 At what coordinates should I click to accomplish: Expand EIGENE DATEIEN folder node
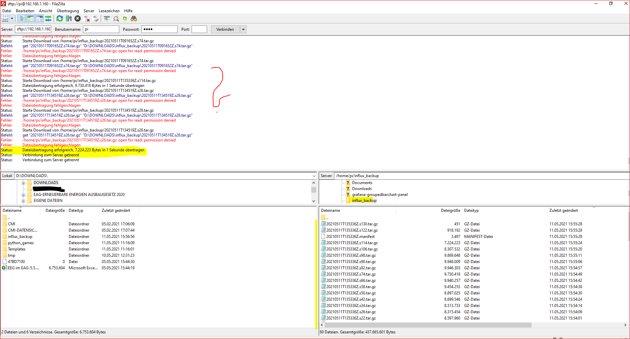[x=23, y=201]
